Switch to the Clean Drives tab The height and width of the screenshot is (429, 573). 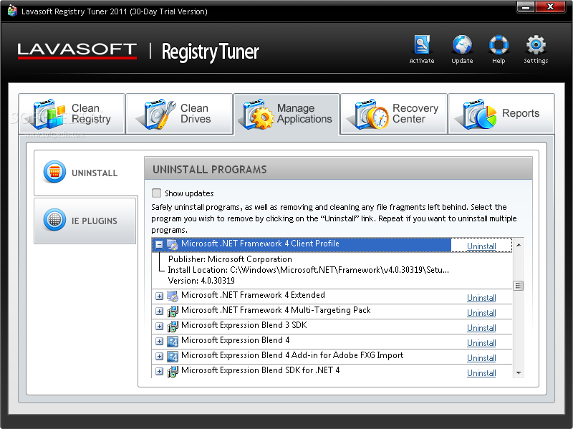(179, 114)
